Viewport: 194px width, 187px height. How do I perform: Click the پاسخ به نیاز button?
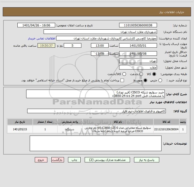pyautogui.click(x=146, y=160)
